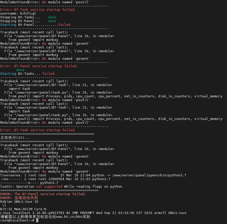
Task: Click 'Mem:3011M' value
Action: (23, 209)
